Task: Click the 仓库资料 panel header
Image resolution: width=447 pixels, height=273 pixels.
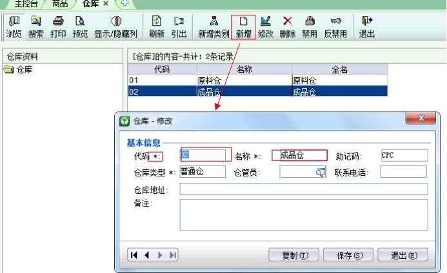Action: 63,57
